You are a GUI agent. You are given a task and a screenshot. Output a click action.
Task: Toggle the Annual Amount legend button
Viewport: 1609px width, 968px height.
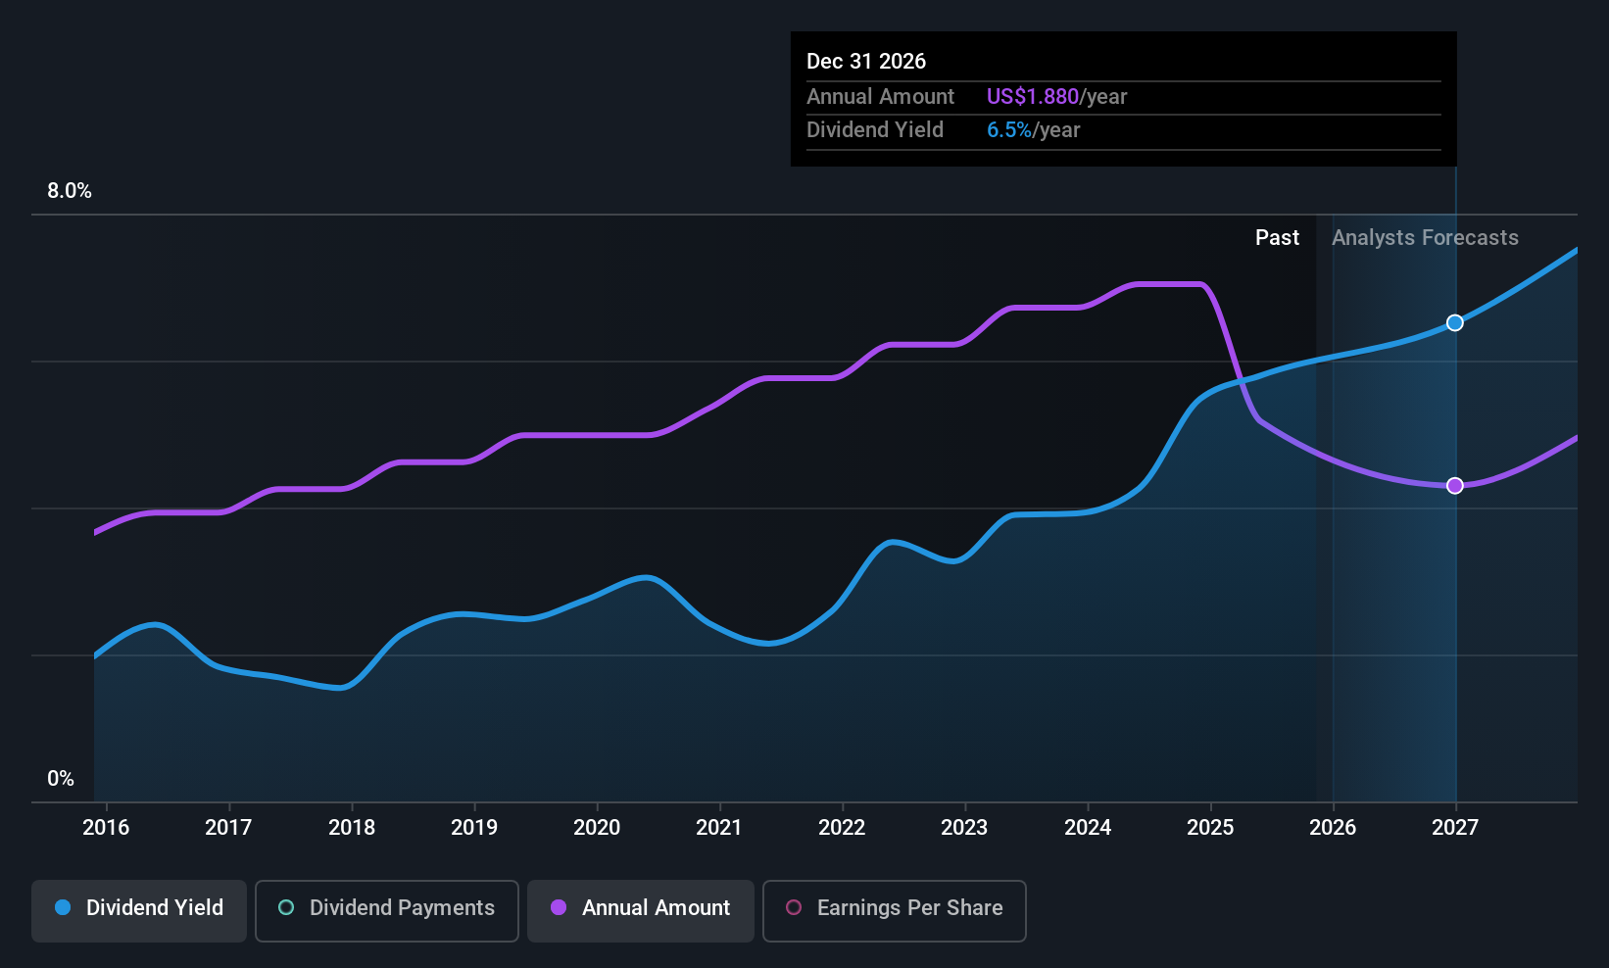(641, 910)
